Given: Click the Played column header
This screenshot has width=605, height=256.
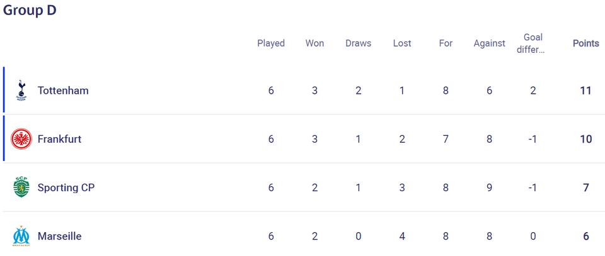Looking at the screenshot, I should point(271,43).
